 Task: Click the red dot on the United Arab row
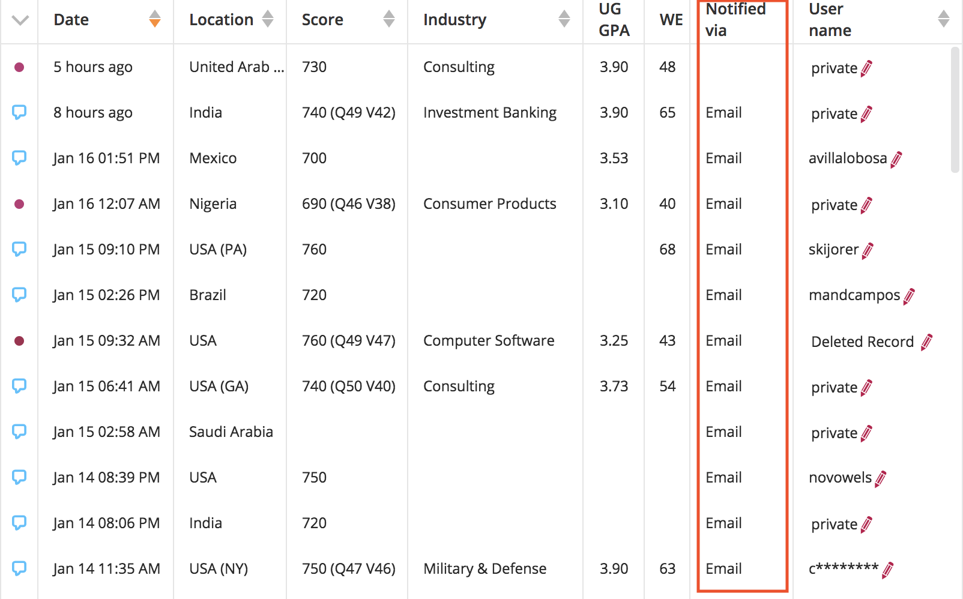(19, 67)
